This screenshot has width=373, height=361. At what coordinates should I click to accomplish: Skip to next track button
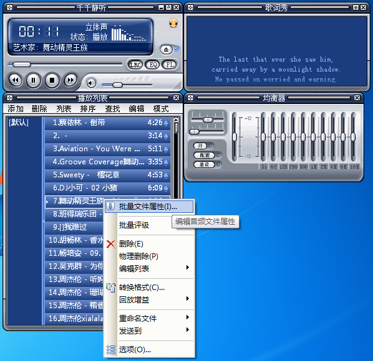point(70,80)
